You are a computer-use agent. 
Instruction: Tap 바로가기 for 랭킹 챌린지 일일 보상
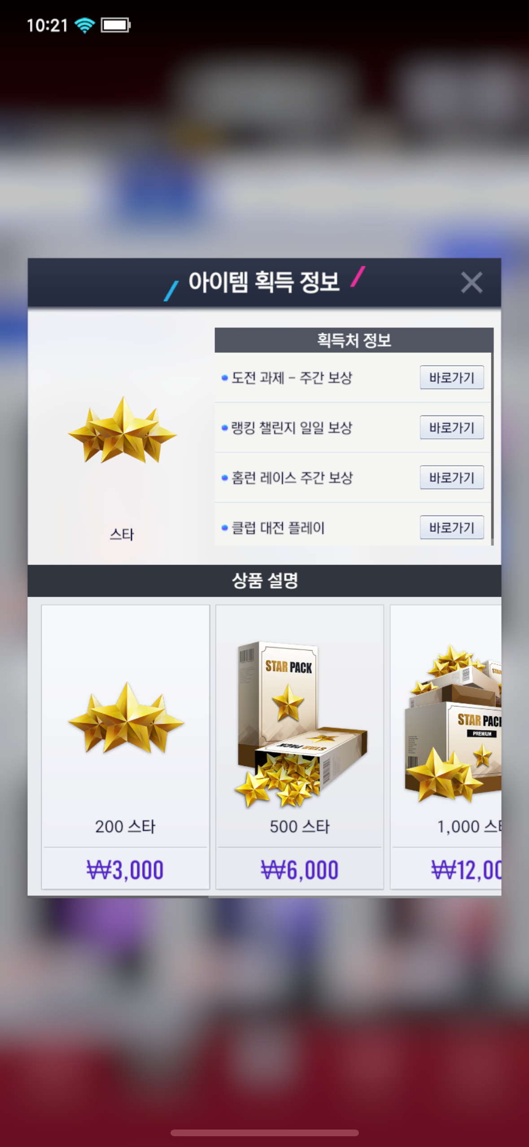(x=452, y=427)
